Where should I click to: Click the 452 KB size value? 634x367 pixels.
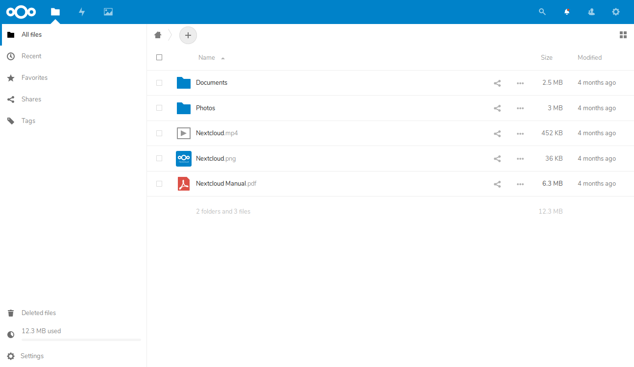click(552, 133)
